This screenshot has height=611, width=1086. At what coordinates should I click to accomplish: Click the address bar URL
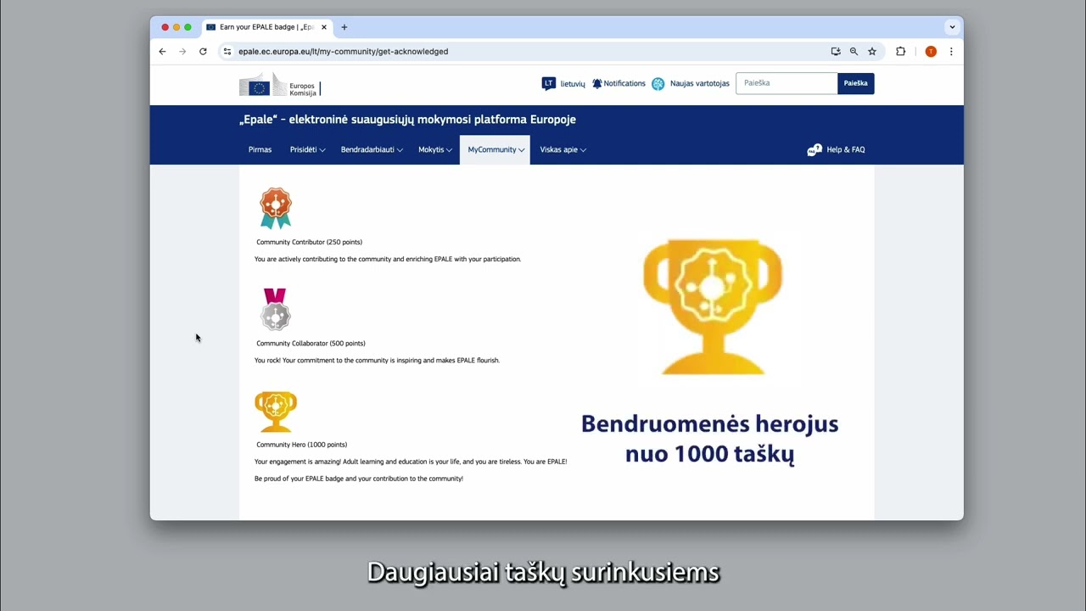click(x=343, y=52)
